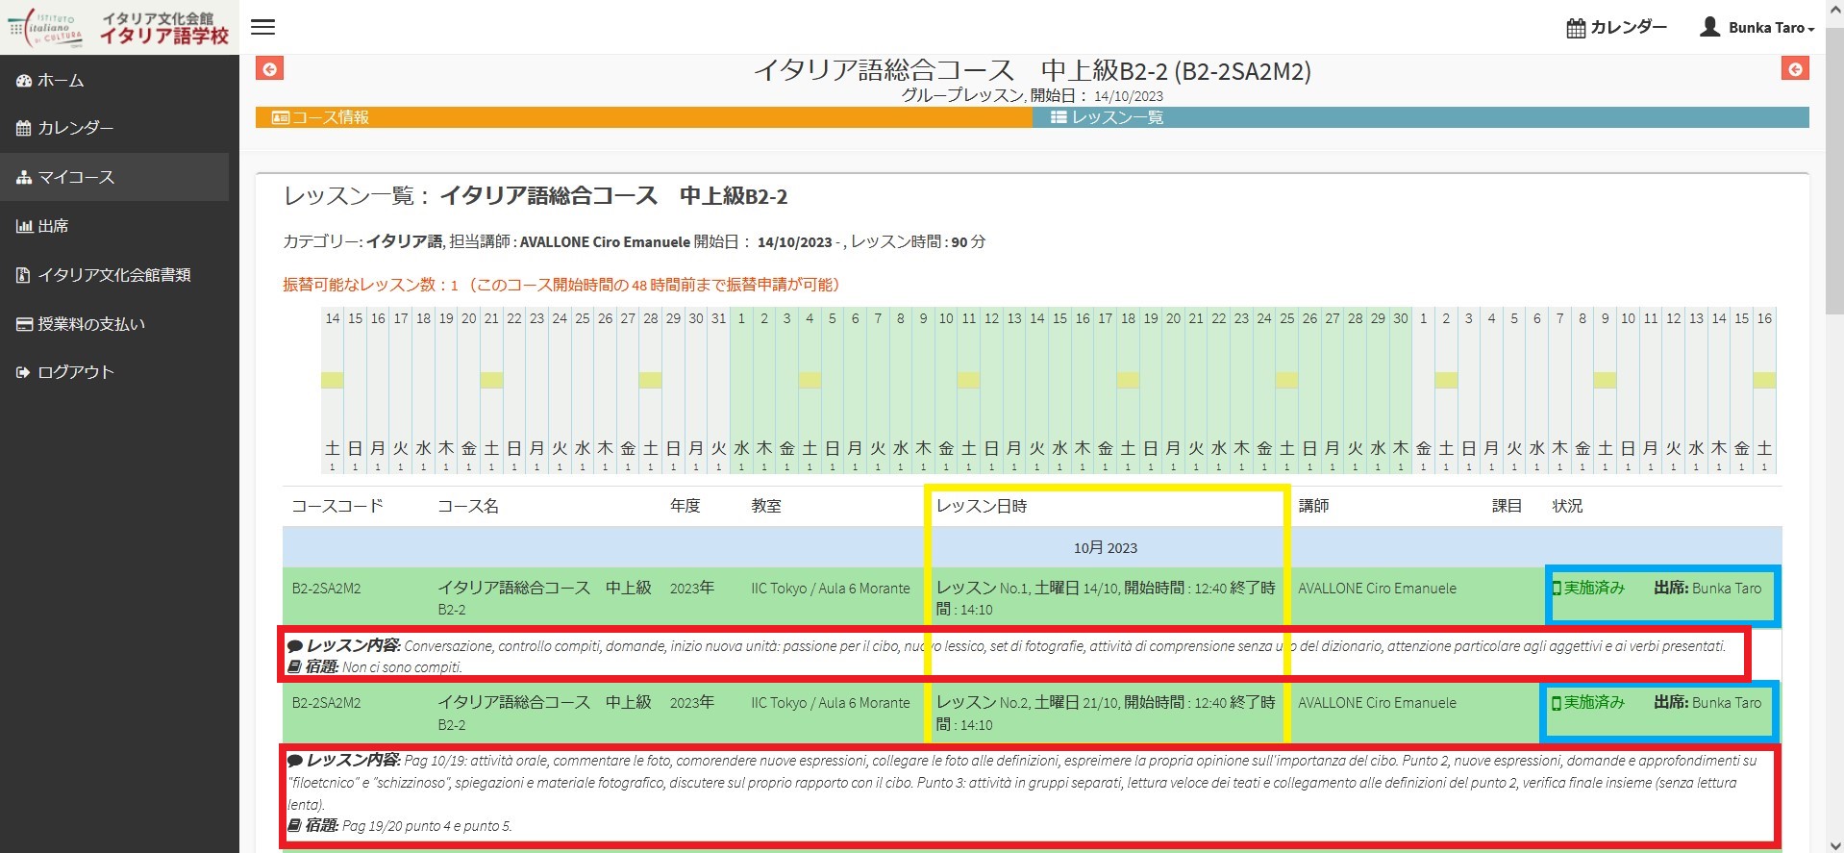Open イタリア文化会館書類 documents page
The width and height of the screenshot is (1844, 853).
112,275
